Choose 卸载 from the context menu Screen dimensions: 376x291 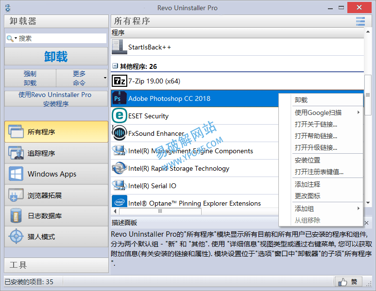(321, 100)
